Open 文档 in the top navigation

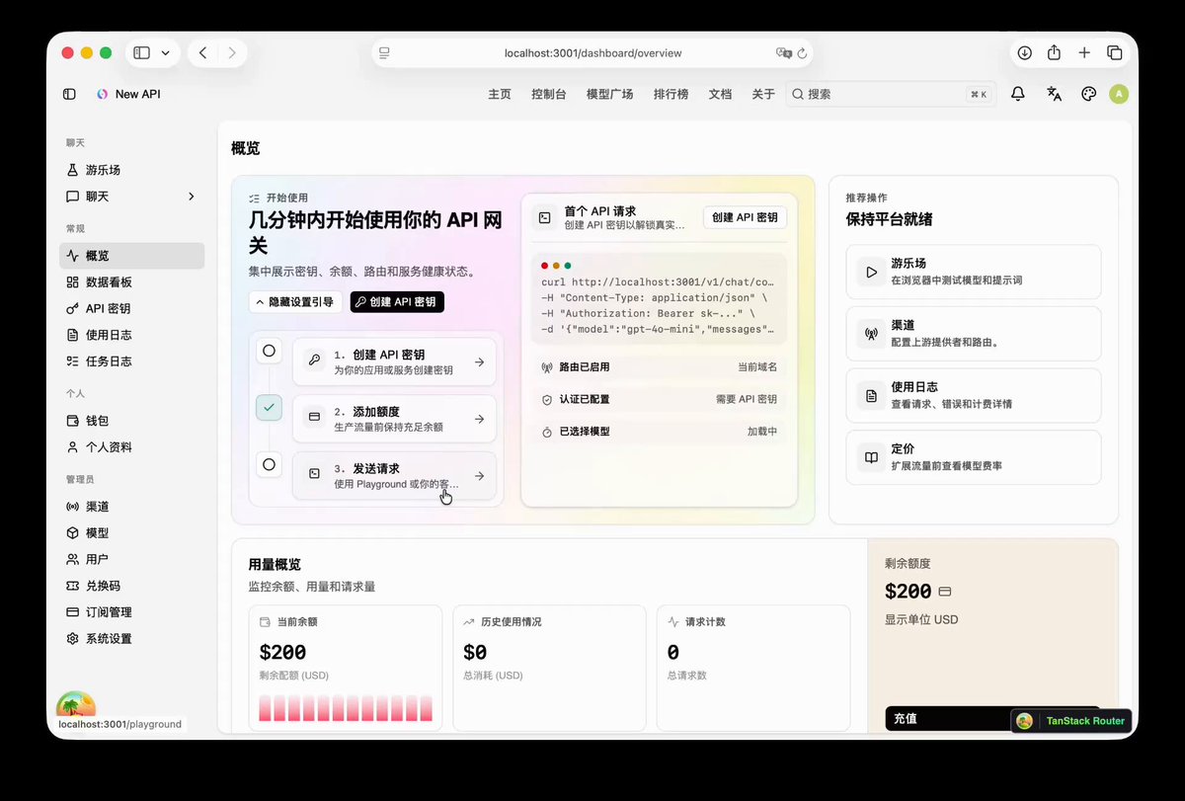[x=720, y=95]
